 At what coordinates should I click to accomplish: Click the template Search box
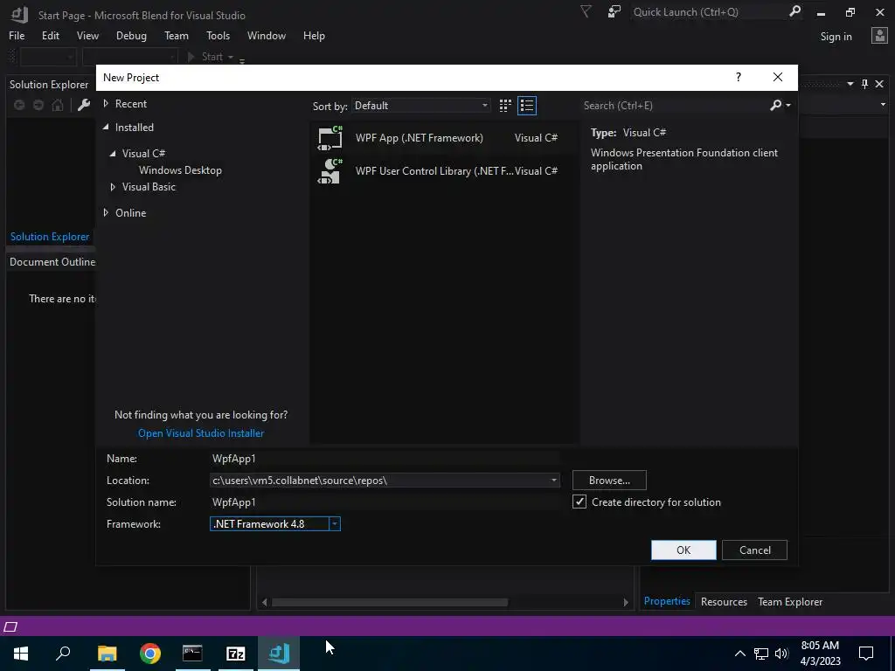coord(675,106)
